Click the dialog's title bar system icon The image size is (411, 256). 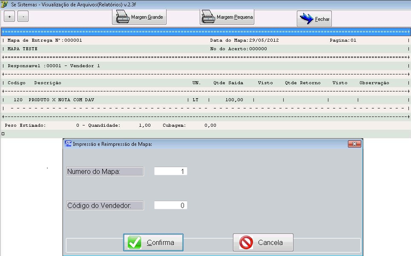point(68,144)
